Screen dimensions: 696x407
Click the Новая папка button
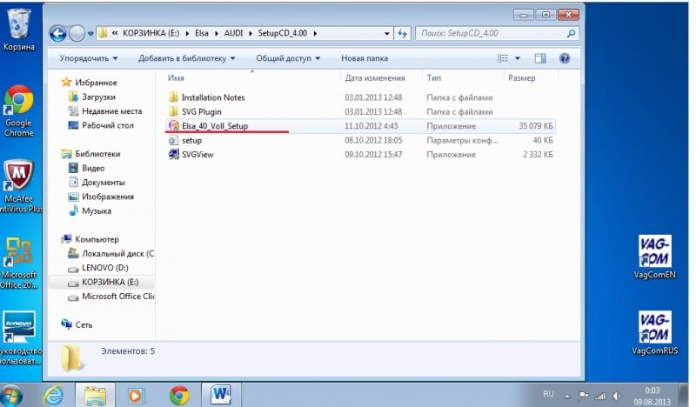pos(365,58)
